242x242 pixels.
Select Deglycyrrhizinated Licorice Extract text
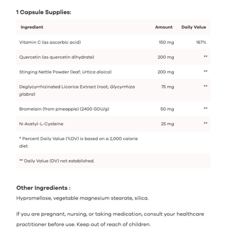coord(77,87)
